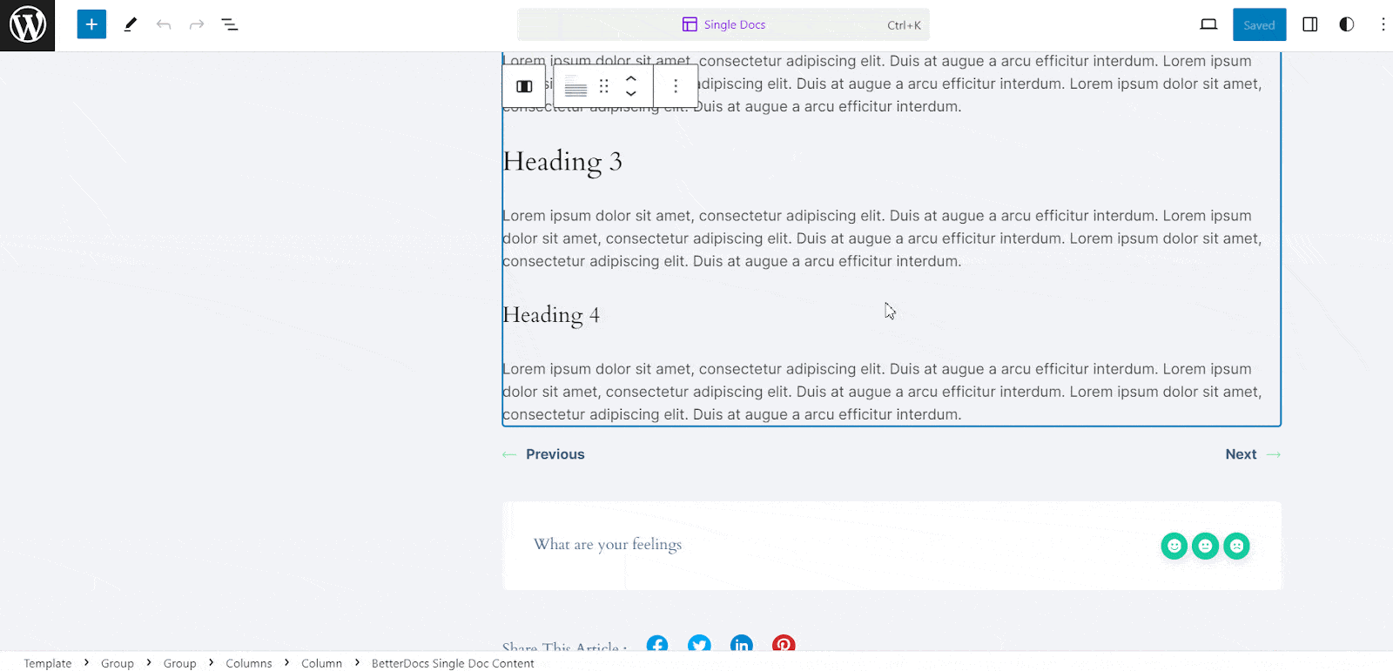This screenshot has height=671, width=1393.
Task: Open block options three-dot menu
Action: pos(676,86)
